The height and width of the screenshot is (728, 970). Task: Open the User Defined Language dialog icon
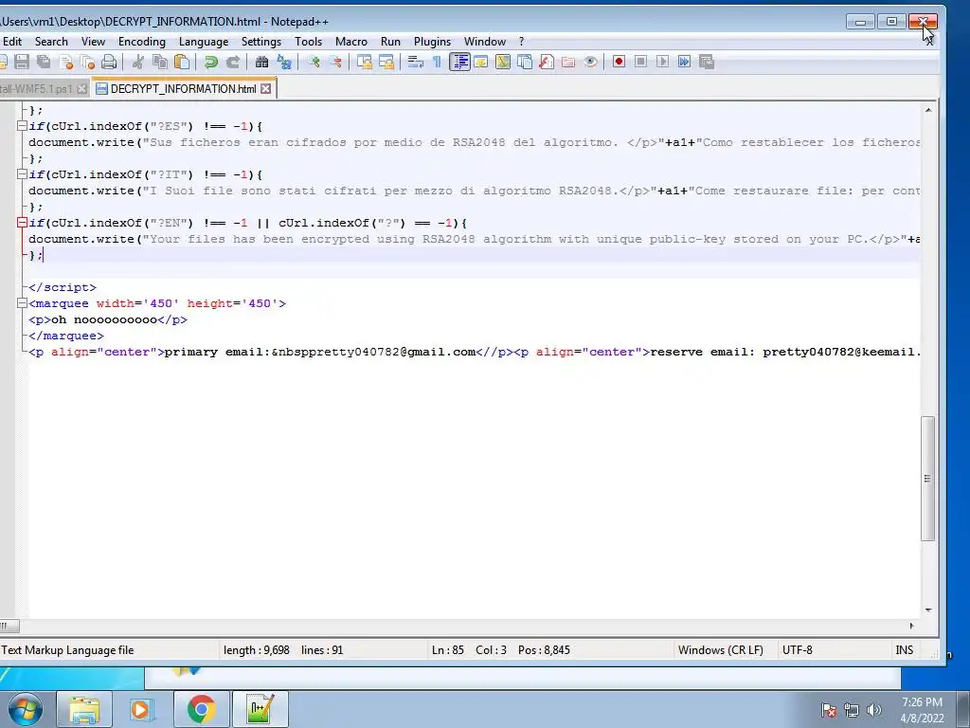pos(480,62)
